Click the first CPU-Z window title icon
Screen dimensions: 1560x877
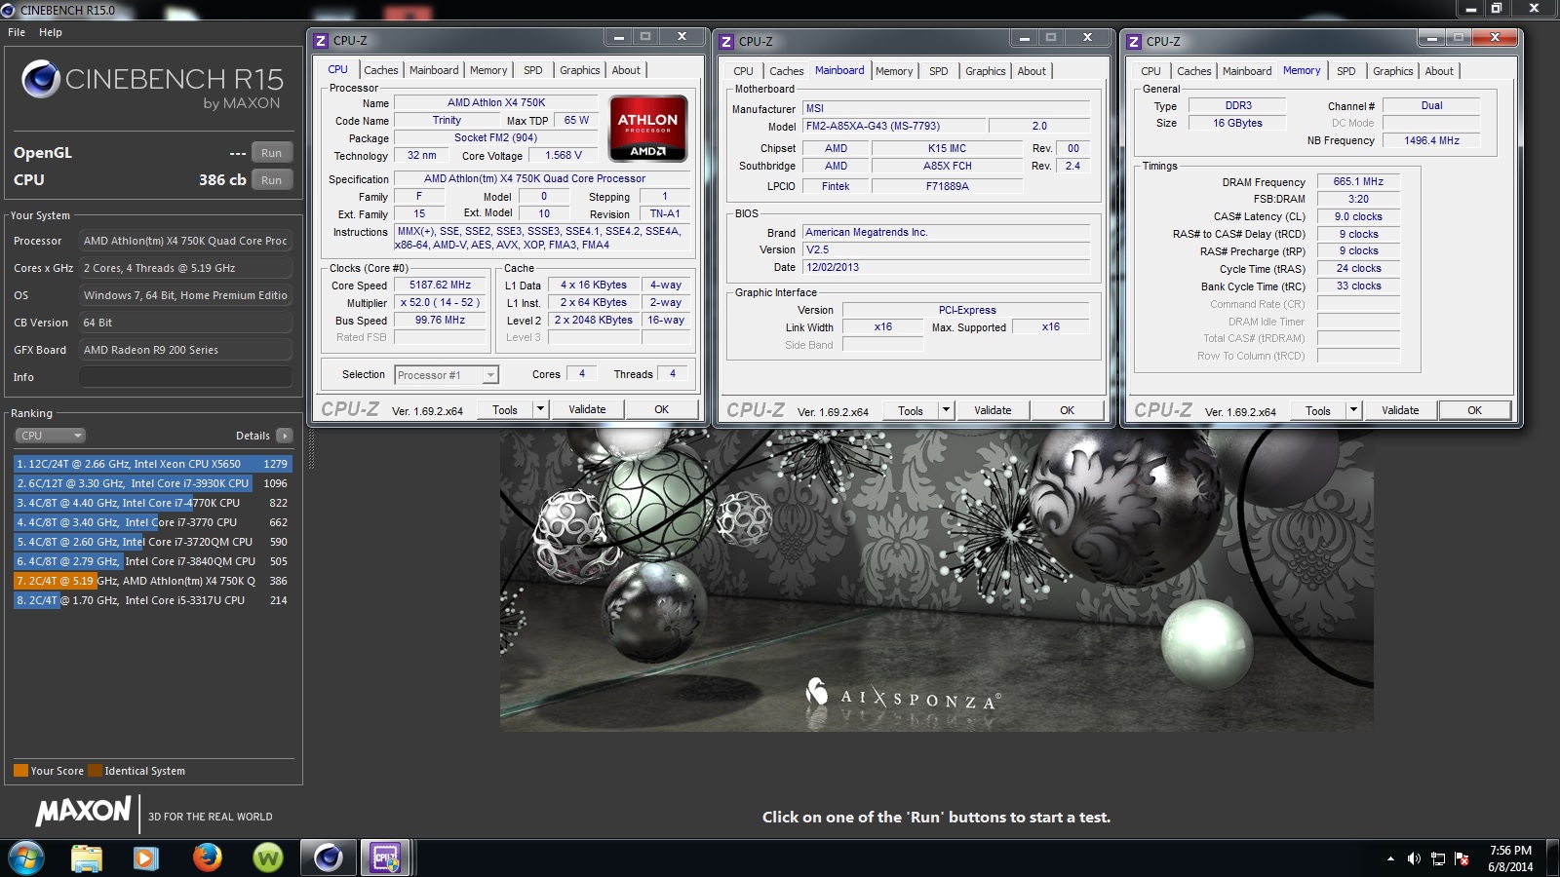pyautogui.click(x=321, y=41)
